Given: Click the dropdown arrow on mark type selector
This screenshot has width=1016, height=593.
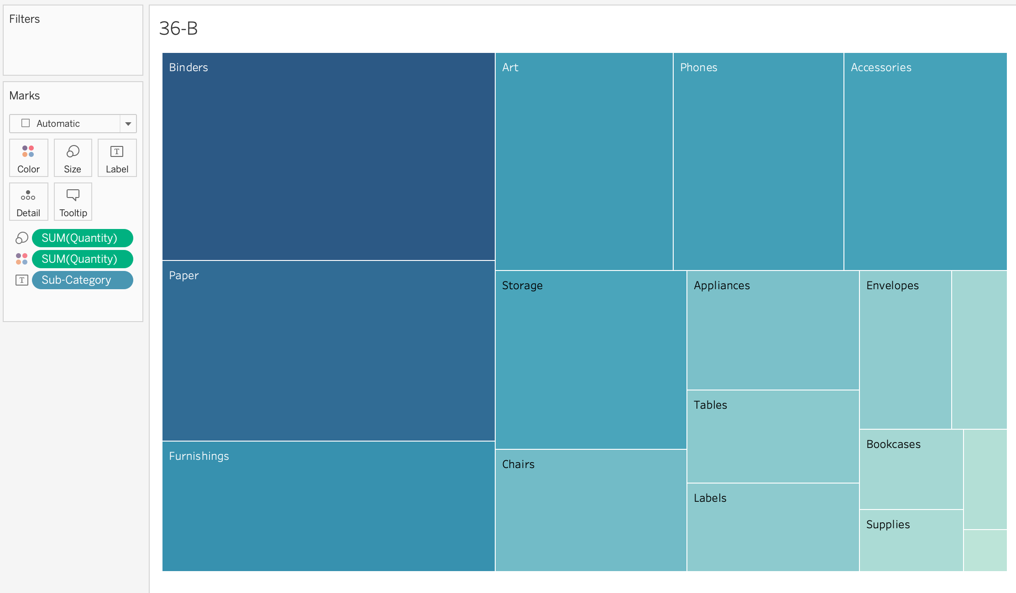Looking at the screenshot, I should point(128,124).
